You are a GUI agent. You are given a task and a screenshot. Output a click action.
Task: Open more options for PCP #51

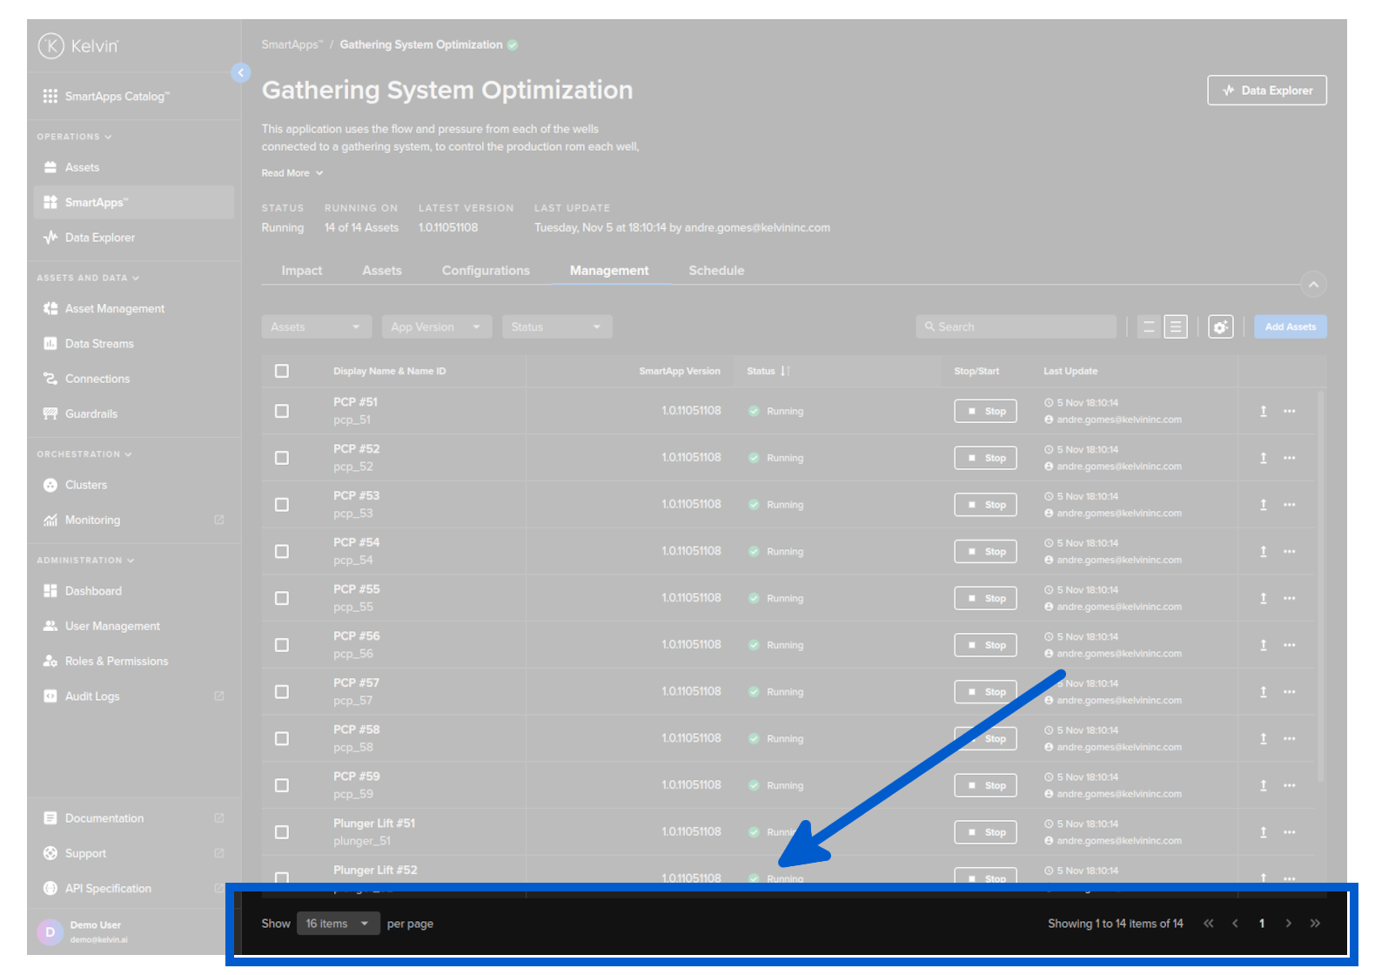[x=1289, y=411]
